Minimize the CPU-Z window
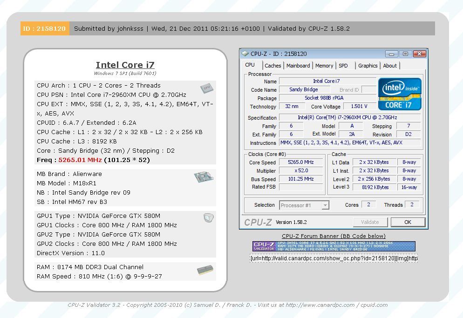This screenshot has height=318, width=463. [392, 54]
